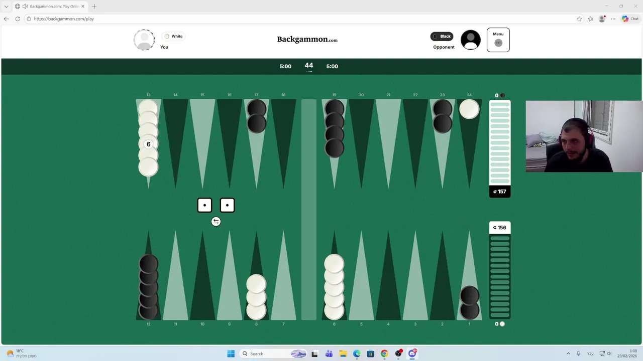The height and width of the screenshot is (361, 643).
Task: Click the left die showing one
Action: coord(204,205)
